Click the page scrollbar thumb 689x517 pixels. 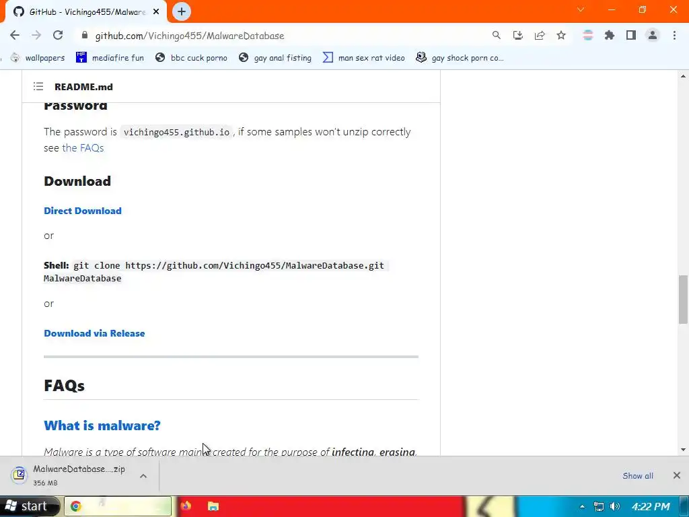pyautogui.click(x=683, y=300)
